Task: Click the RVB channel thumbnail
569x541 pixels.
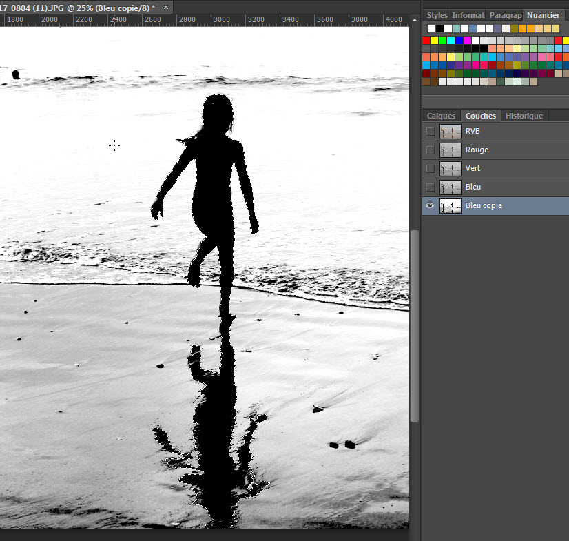Action: [x=451, y=131]
